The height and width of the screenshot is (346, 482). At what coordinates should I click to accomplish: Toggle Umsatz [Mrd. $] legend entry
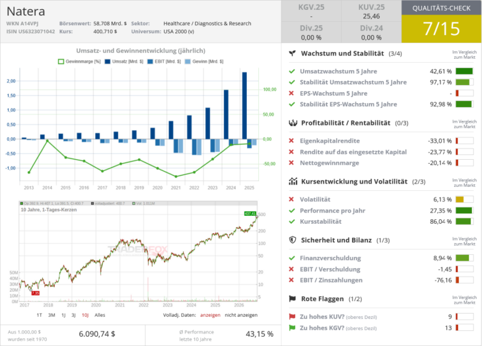124,61
